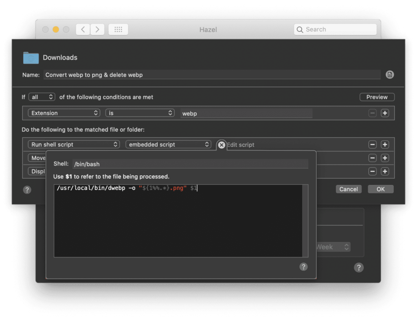Screen dimensions: 417x321
Task: Click the notes document icon beside rule name
Action: pos(390,74)
